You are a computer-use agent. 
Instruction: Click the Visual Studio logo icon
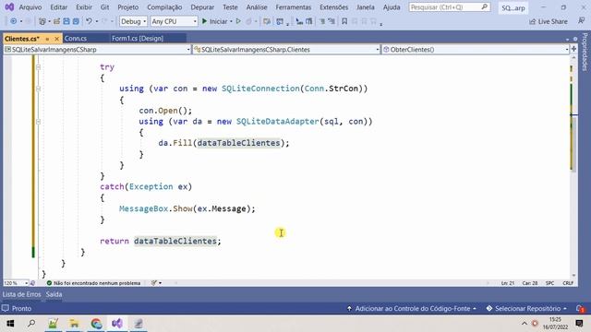tap(9, 6)
